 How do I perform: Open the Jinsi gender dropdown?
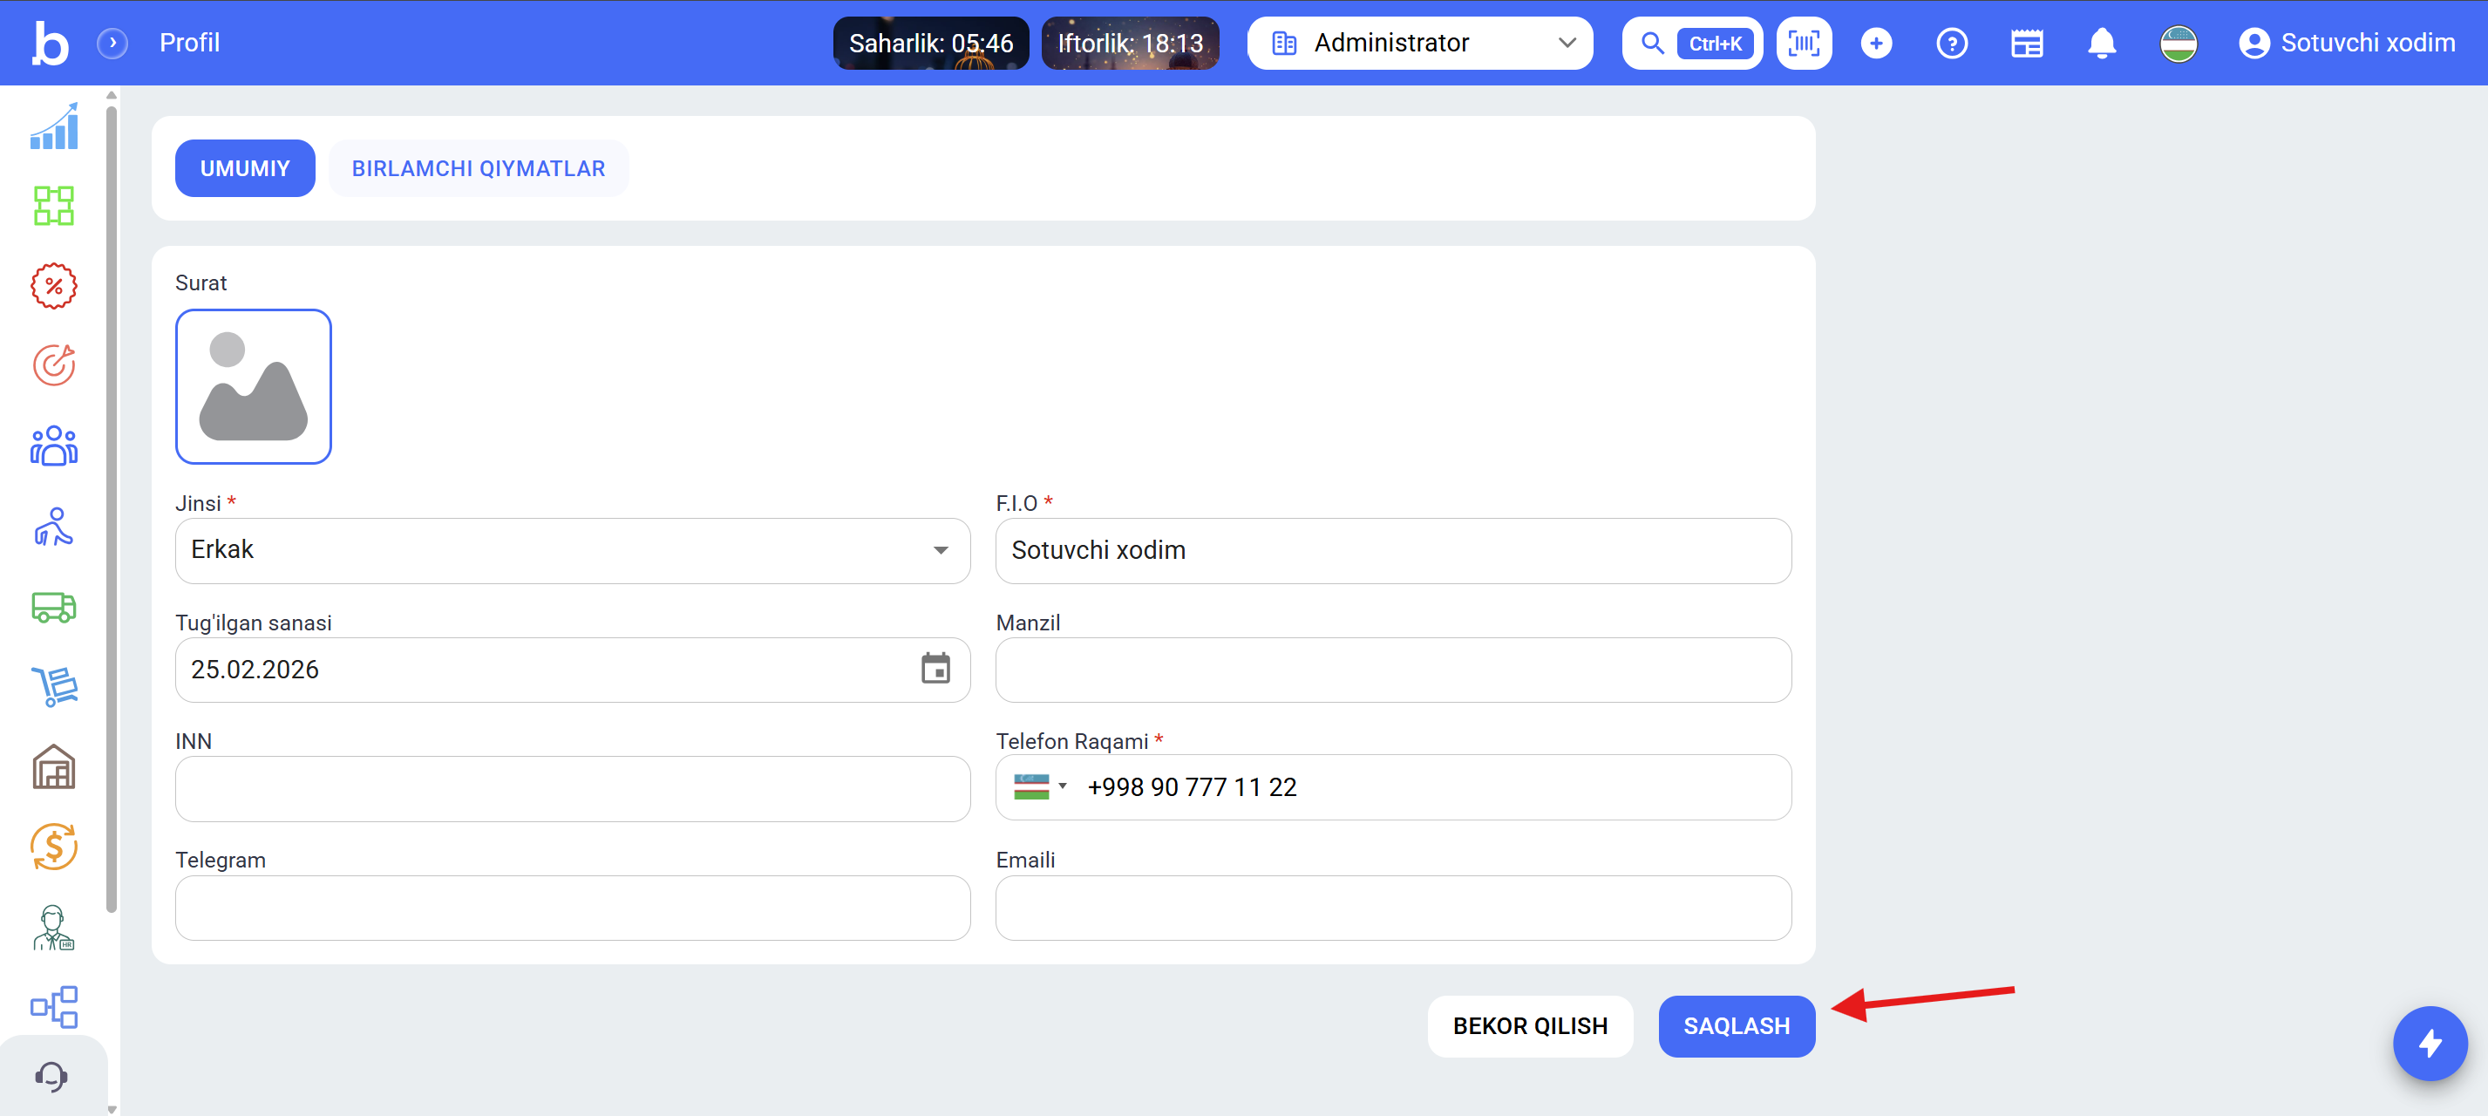tap(572, 550)
